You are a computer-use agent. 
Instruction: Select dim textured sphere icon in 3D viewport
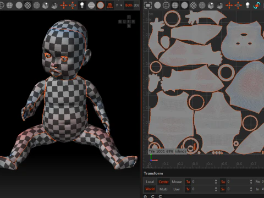tap(36, 5)
